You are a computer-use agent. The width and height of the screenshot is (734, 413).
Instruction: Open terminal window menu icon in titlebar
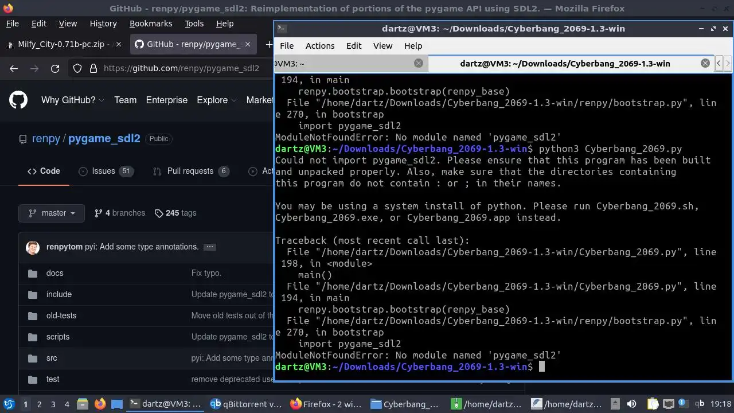282,28
